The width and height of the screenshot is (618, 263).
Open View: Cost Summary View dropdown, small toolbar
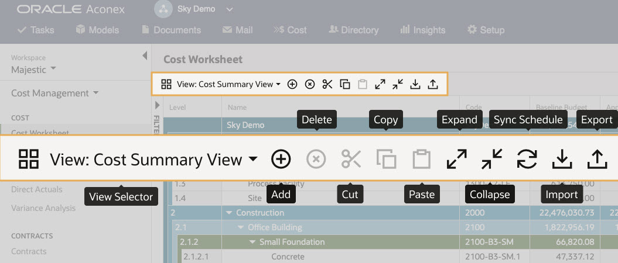tap(228, 84)
